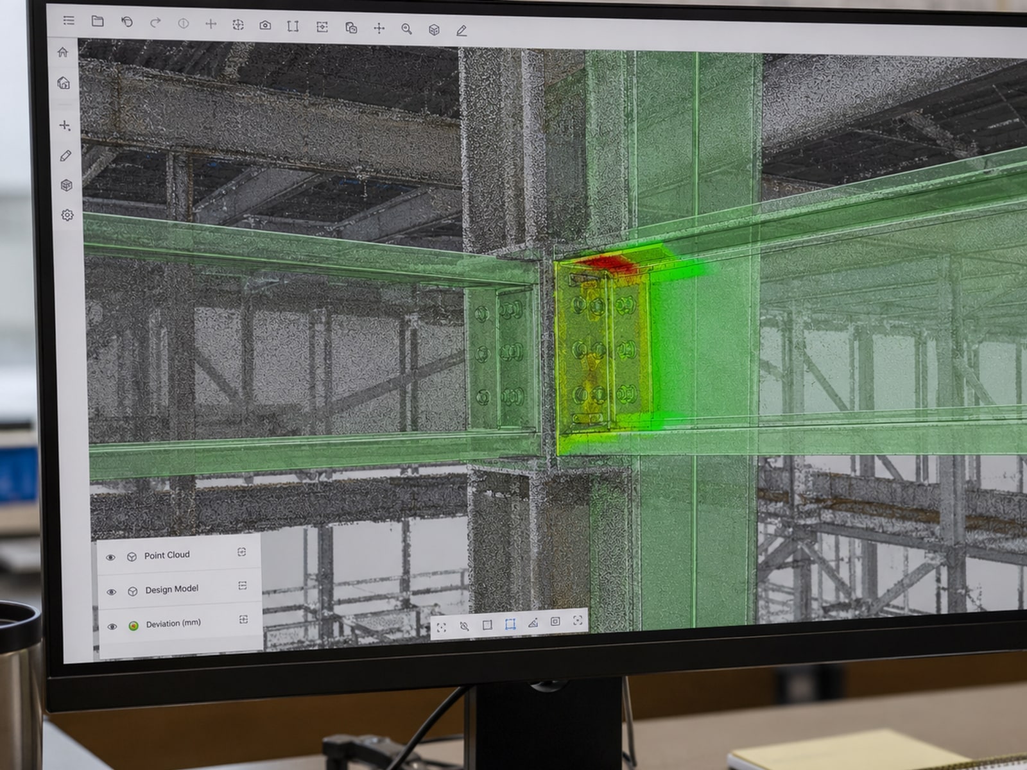This screenshot has width=1027, height=770.
Task: Toggle the Deviation (mm) layer eye icon
Action: [112, 626]
